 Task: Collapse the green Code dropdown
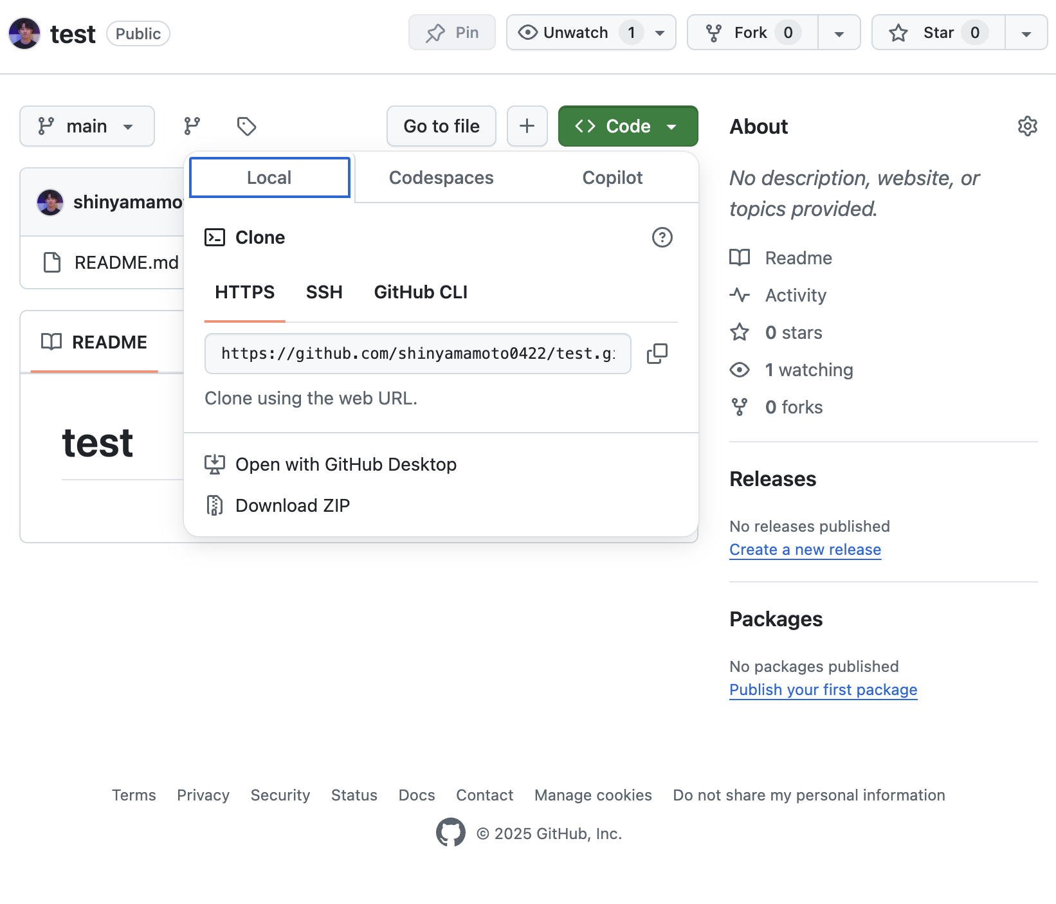coord(628,126)
